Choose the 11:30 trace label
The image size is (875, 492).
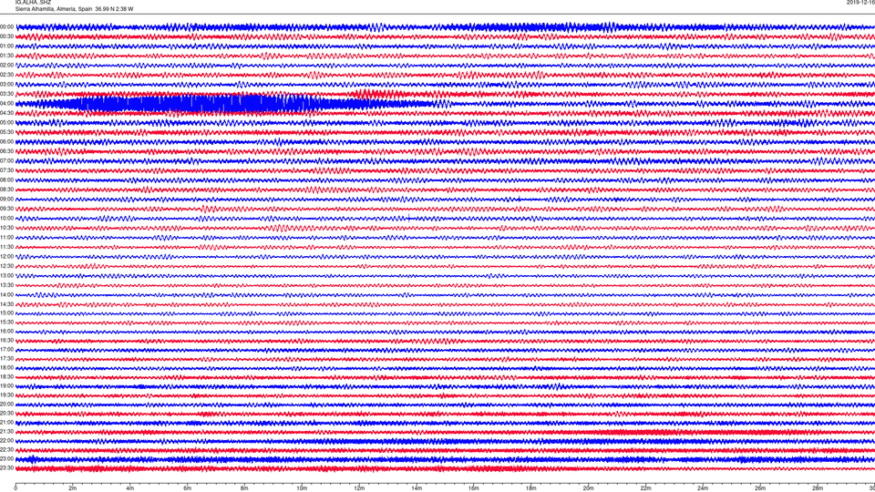coord(6,247)
